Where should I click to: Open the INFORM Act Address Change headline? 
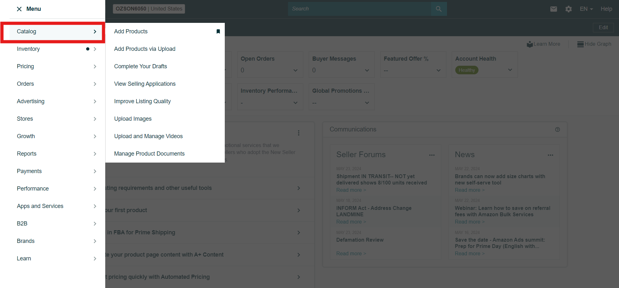point(374,211)
